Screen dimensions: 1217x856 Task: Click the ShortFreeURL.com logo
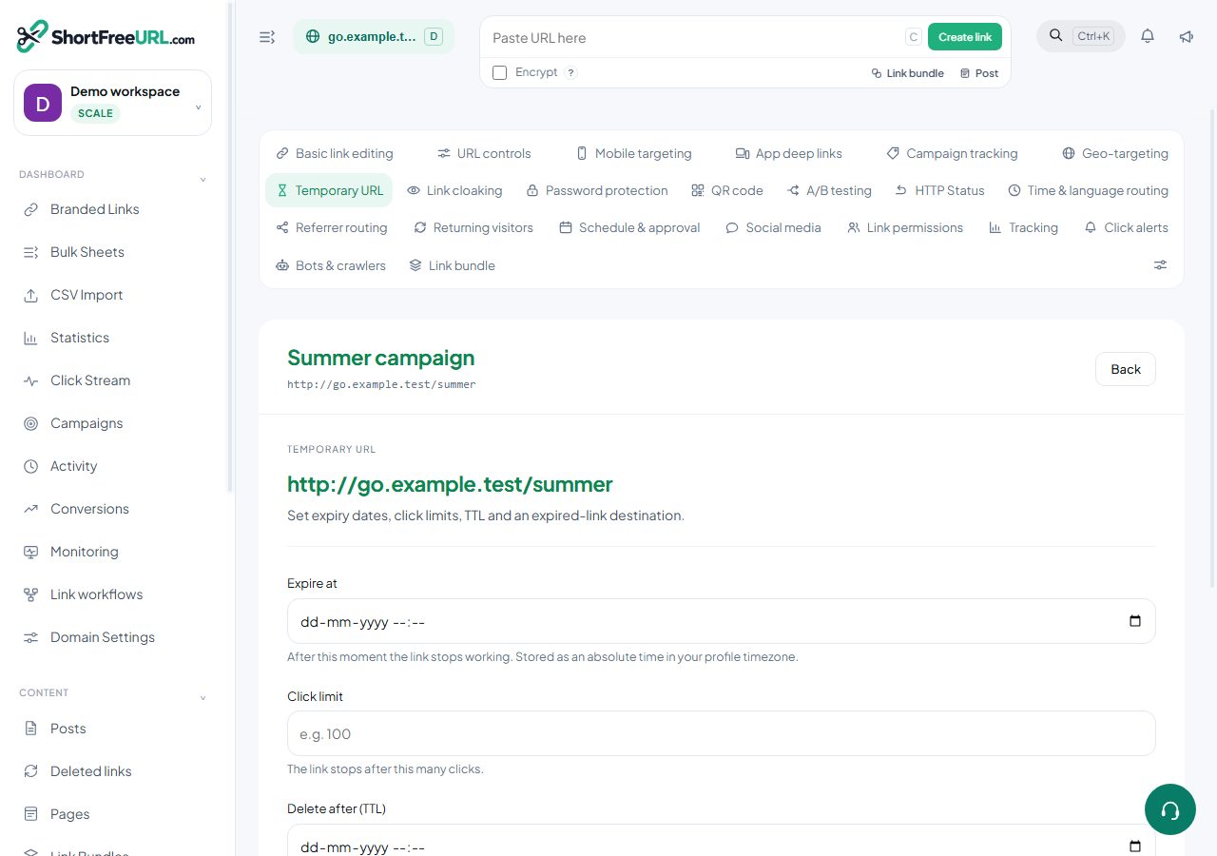click(106, 36)
